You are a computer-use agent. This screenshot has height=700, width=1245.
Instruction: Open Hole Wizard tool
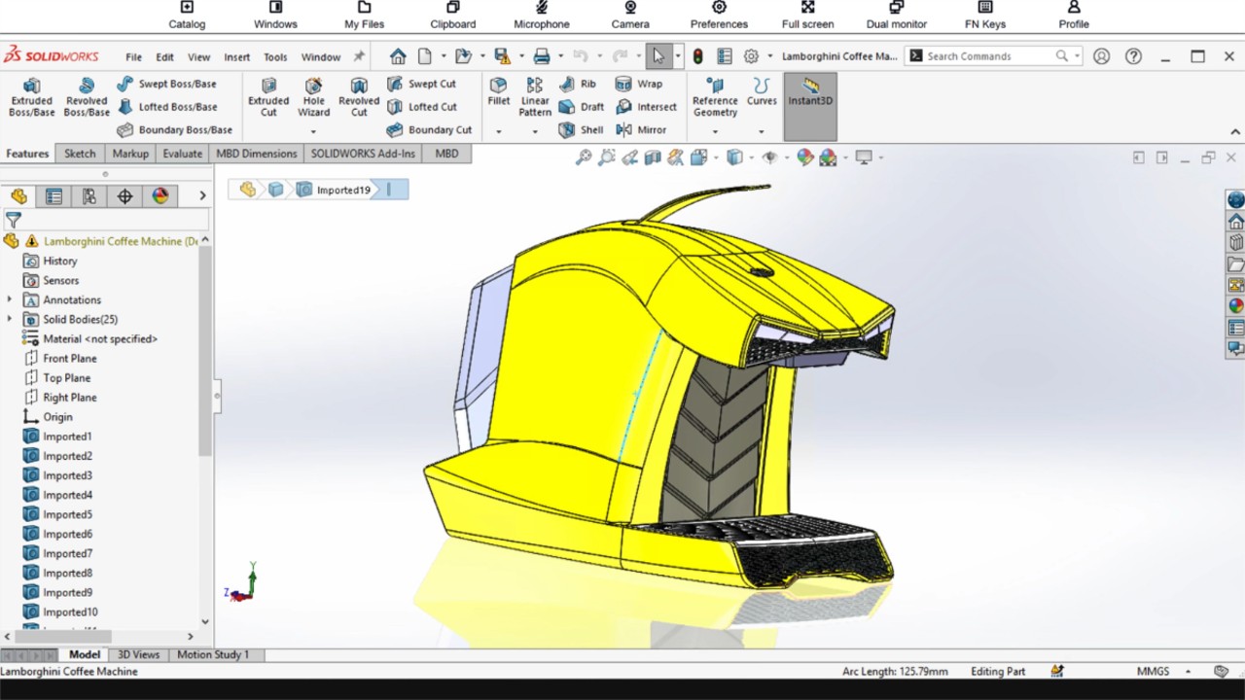click(313, 97)
